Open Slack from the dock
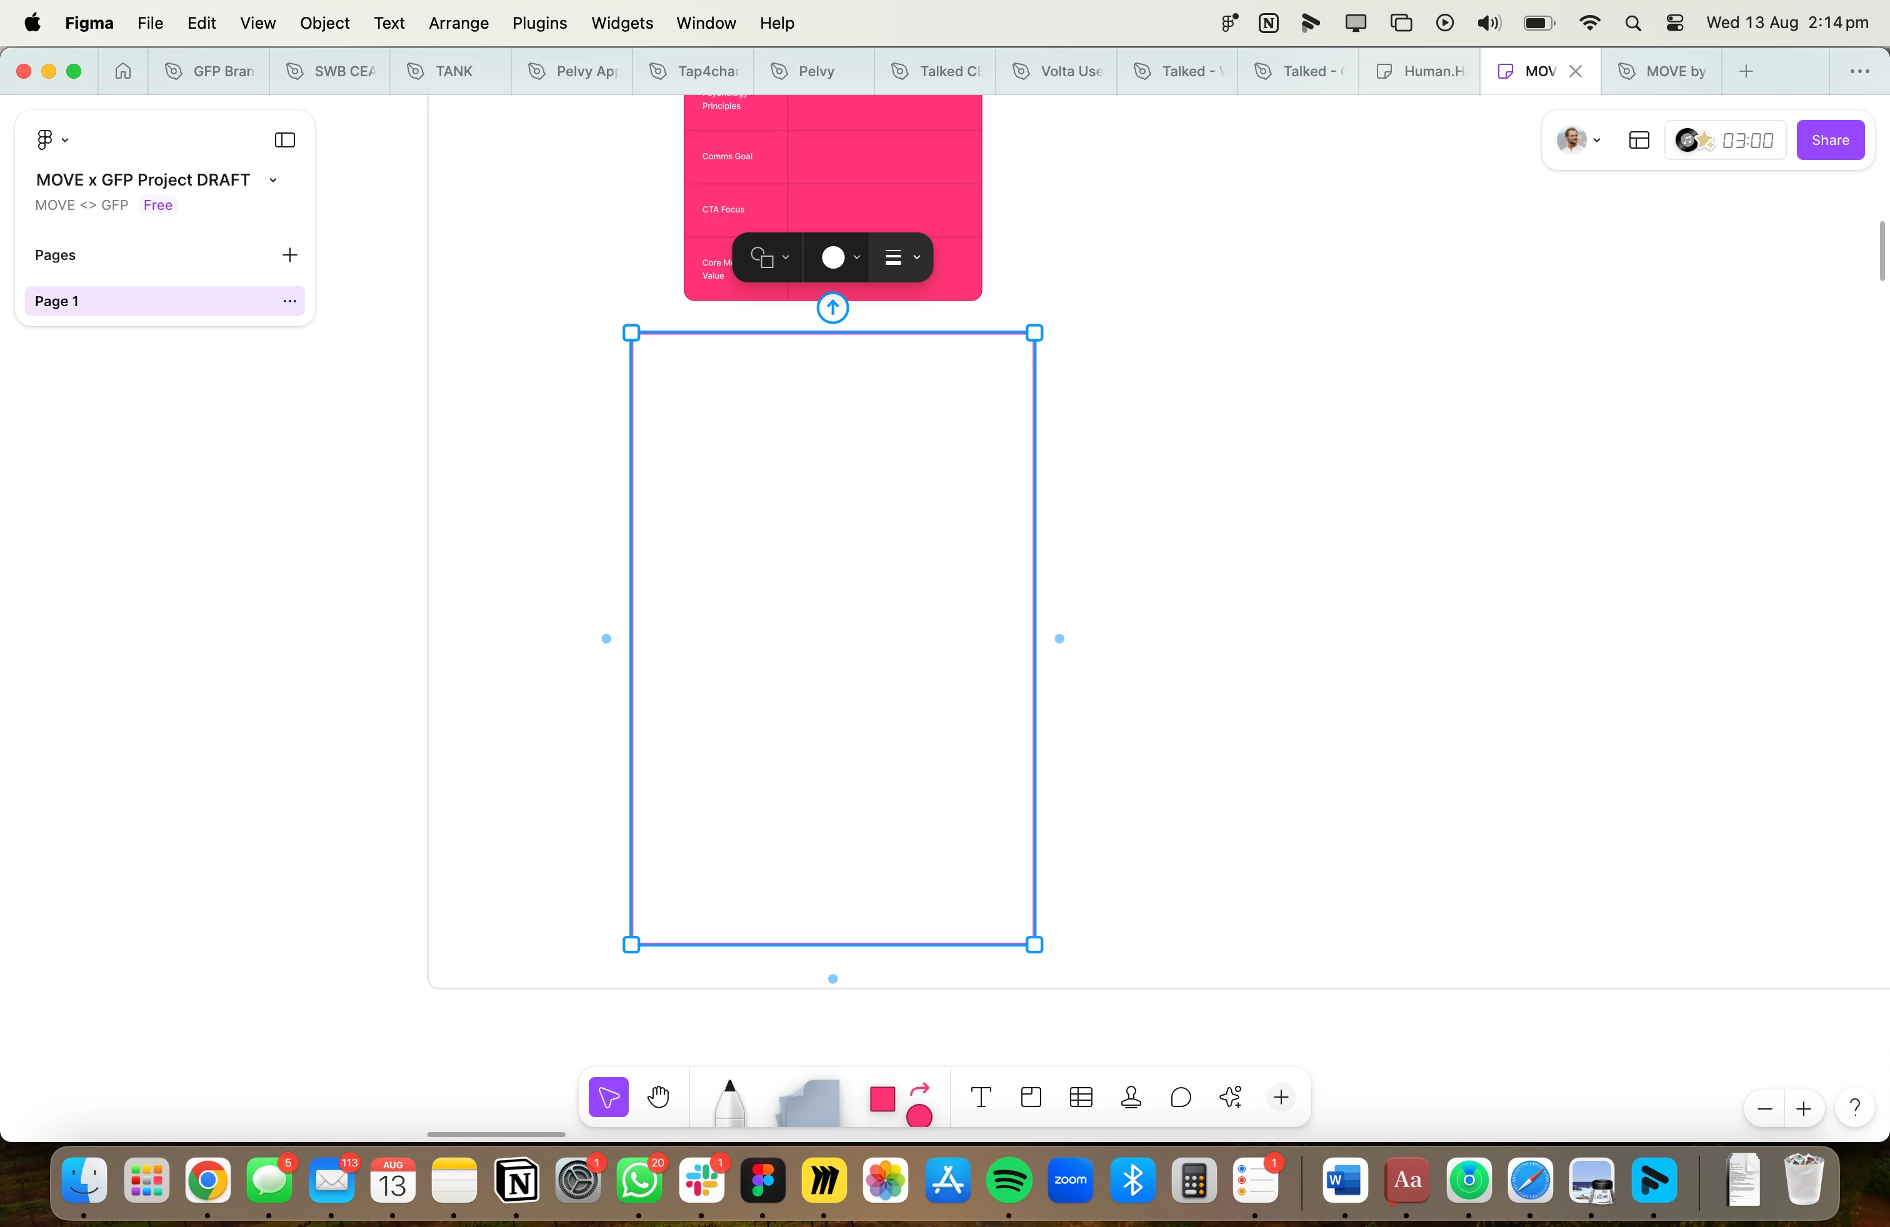 pos(701,1181)
